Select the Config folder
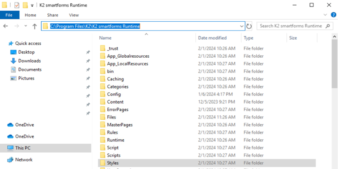Image resolution: width=338 pixels, height=169 pixels. [114, 95]
